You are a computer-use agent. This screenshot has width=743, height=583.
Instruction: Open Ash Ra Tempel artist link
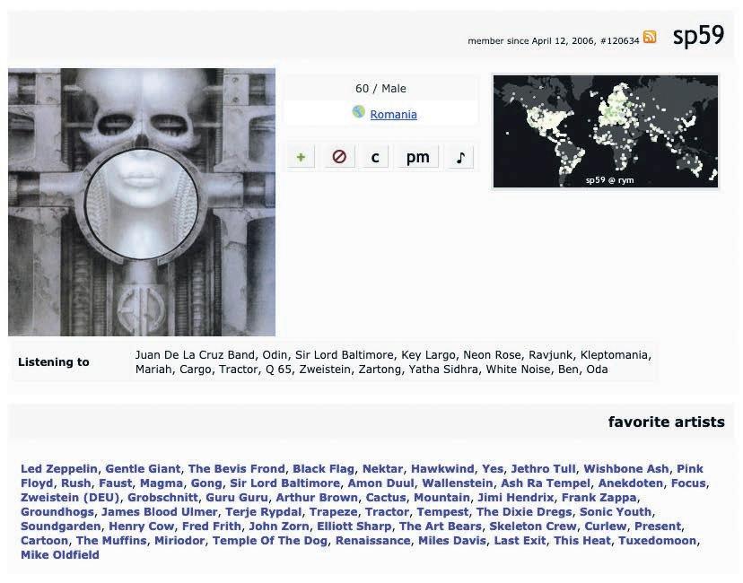click(546, 483)
